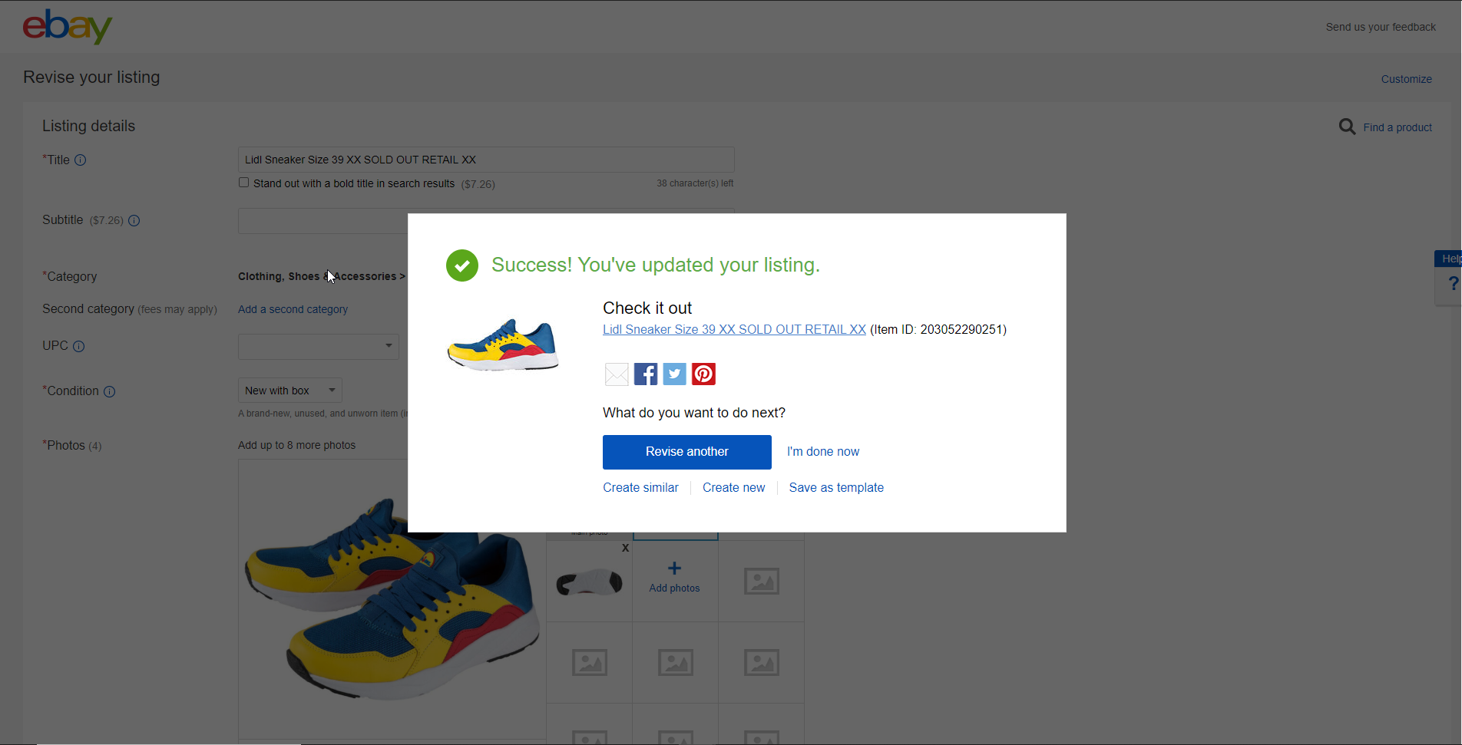1462x745 pixels.
Task: Click the eBay logo
Action: (68, 27)
